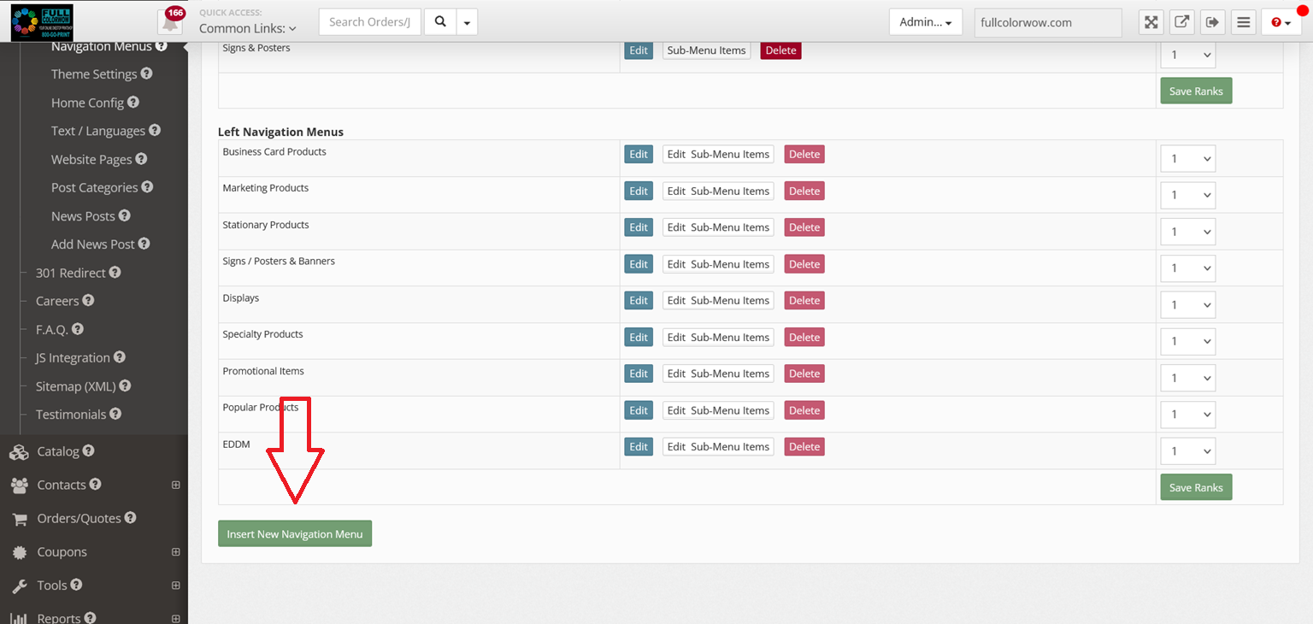Open the Common Links quick access dropdown
This screenshot has height=624, width=1313.
coord(248,28)
